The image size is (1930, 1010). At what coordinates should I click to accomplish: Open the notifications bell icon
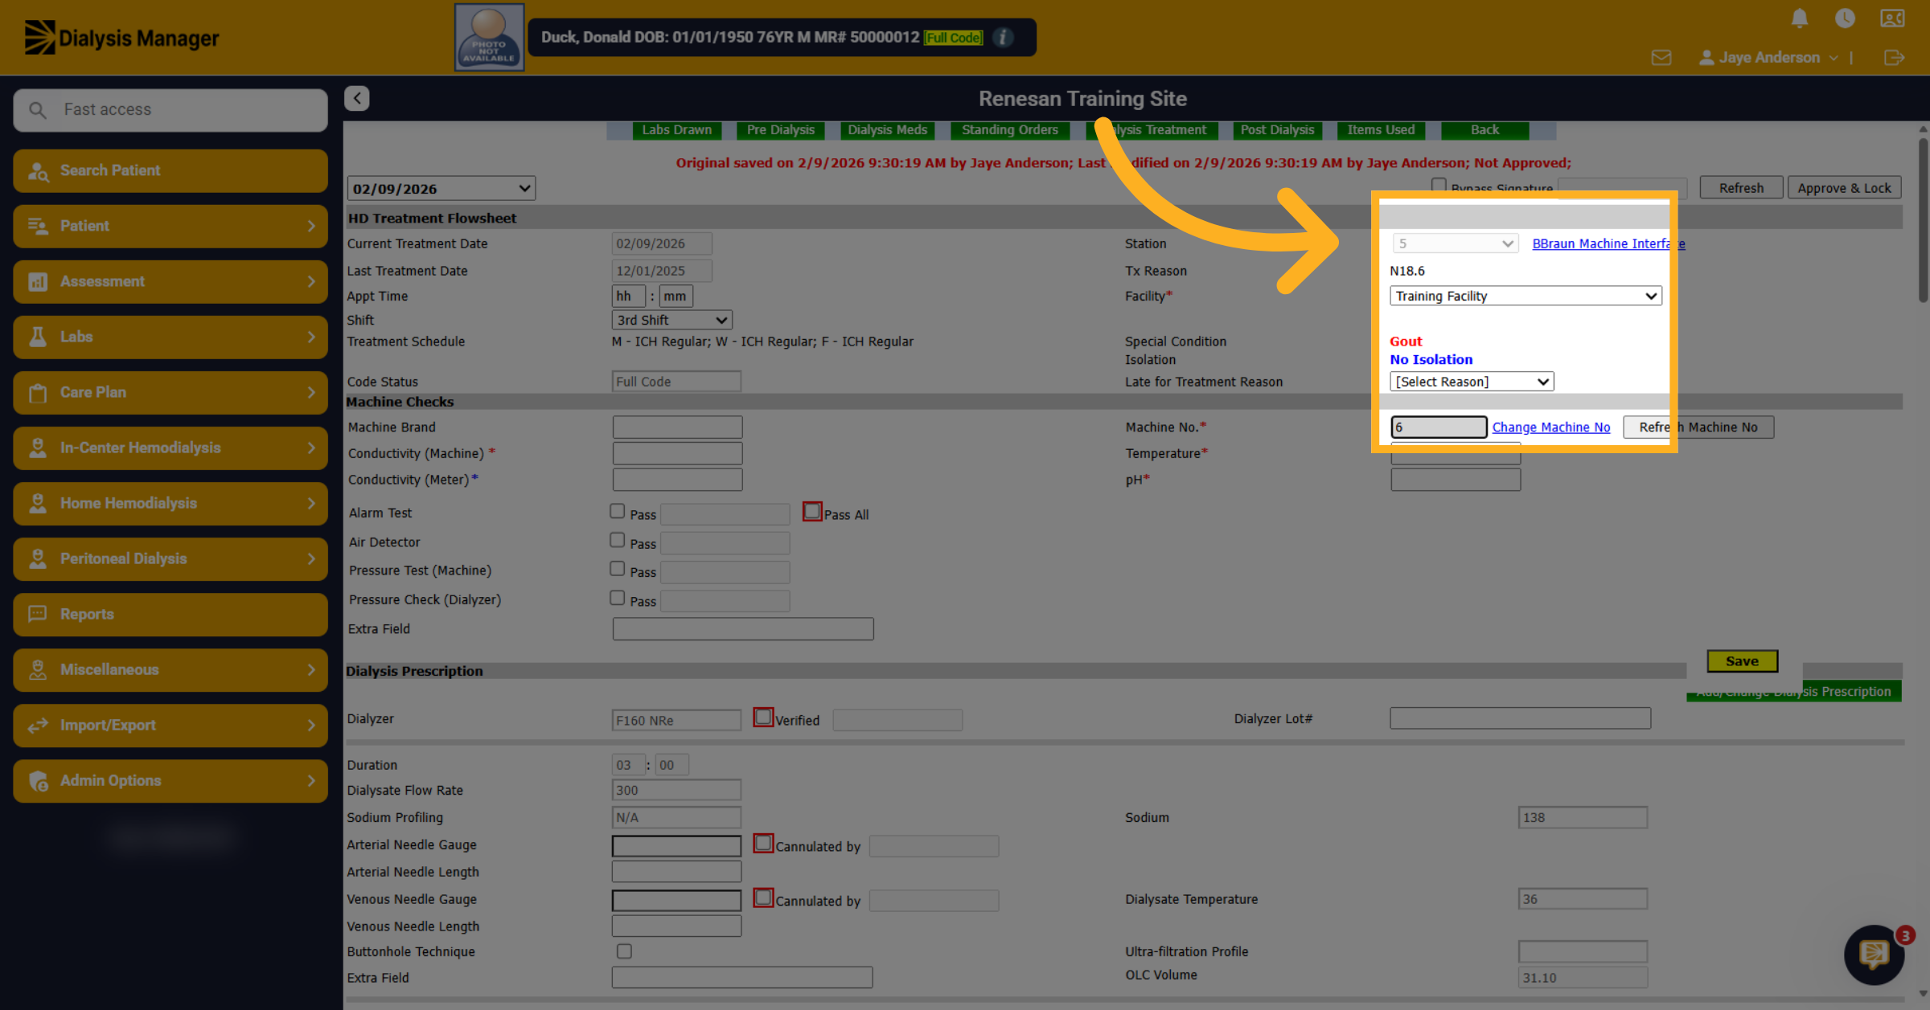1800,18
